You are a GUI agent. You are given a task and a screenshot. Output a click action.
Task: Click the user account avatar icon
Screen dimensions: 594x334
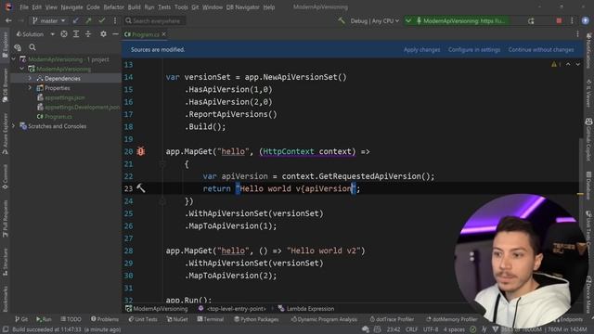click(x=586, y=20)
